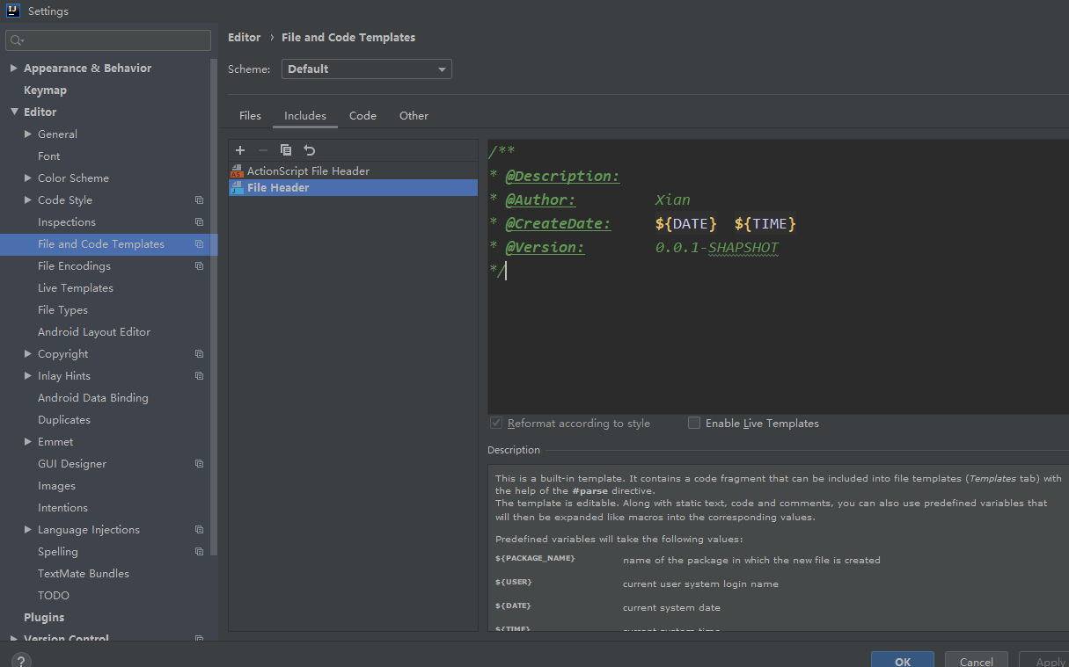Click OK to confirm settings
This screenshot has height=667, width=1069.
point(903,661)
